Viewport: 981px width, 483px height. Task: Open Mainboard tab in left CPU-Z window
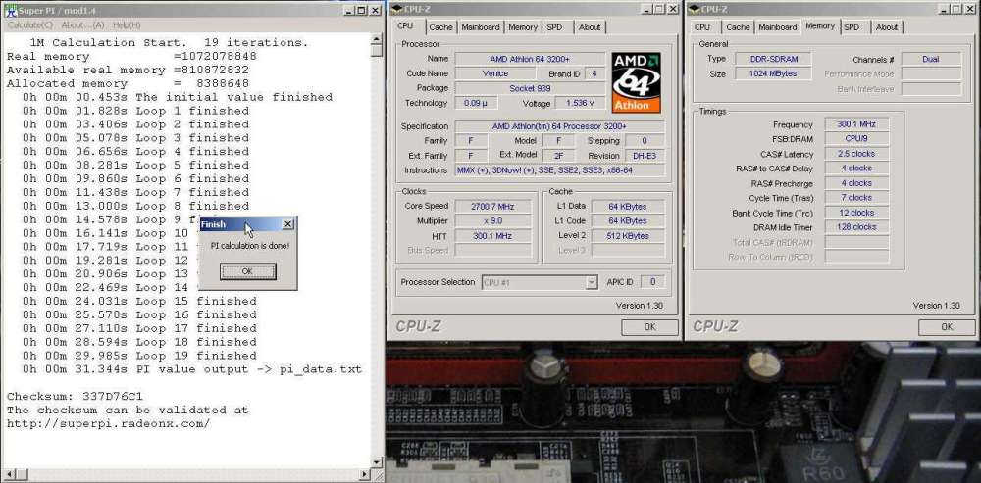tap(481, 27)
